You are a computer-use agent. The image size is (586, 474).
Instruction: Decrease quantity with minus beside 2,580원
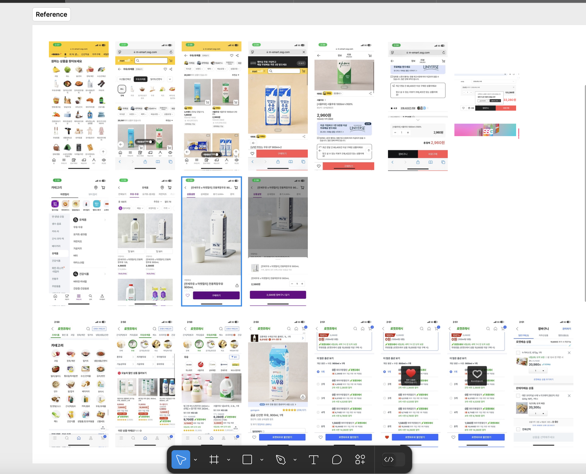[x=292, y=284]
